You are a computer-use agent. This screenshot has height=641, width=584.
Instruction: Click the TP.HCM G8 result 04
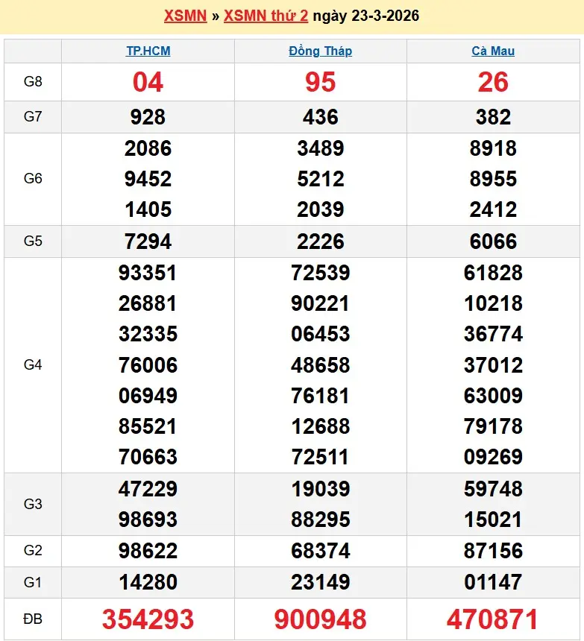pos(148,82)
